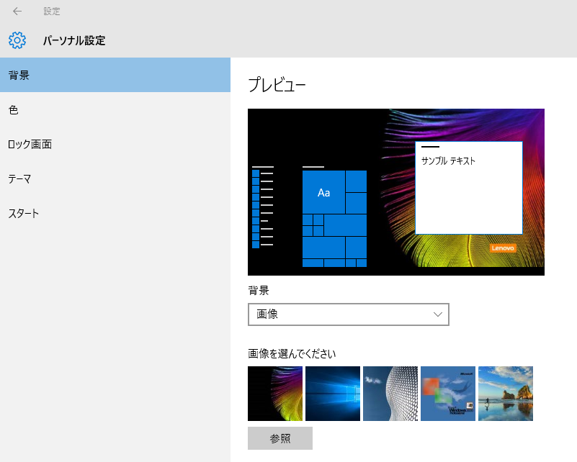The width and height of the screenshot is (577, 462).
Task: Expand the 背景 dropdown showing 画像
Action: [x=348, y=314]
